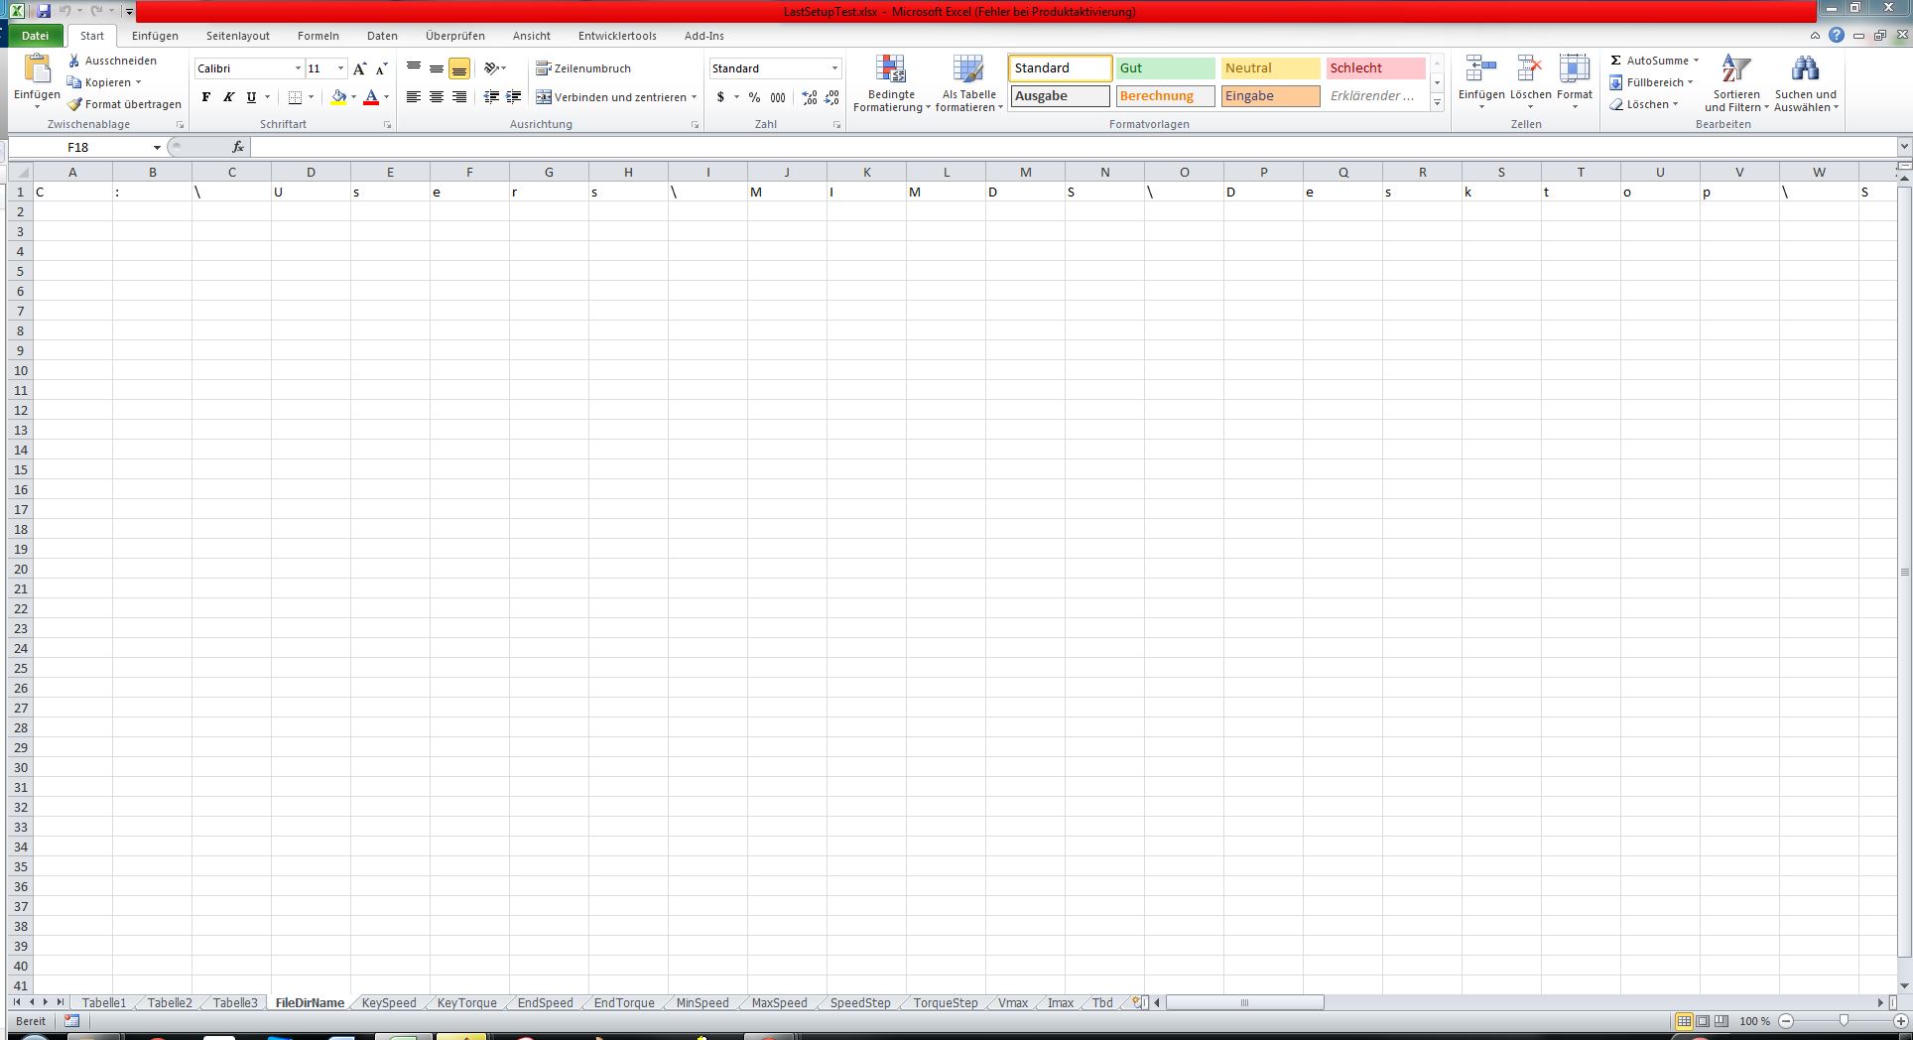Toggle bold formatting button
This screenshot has width=1913, height=1040.
[x=206, y=97]
